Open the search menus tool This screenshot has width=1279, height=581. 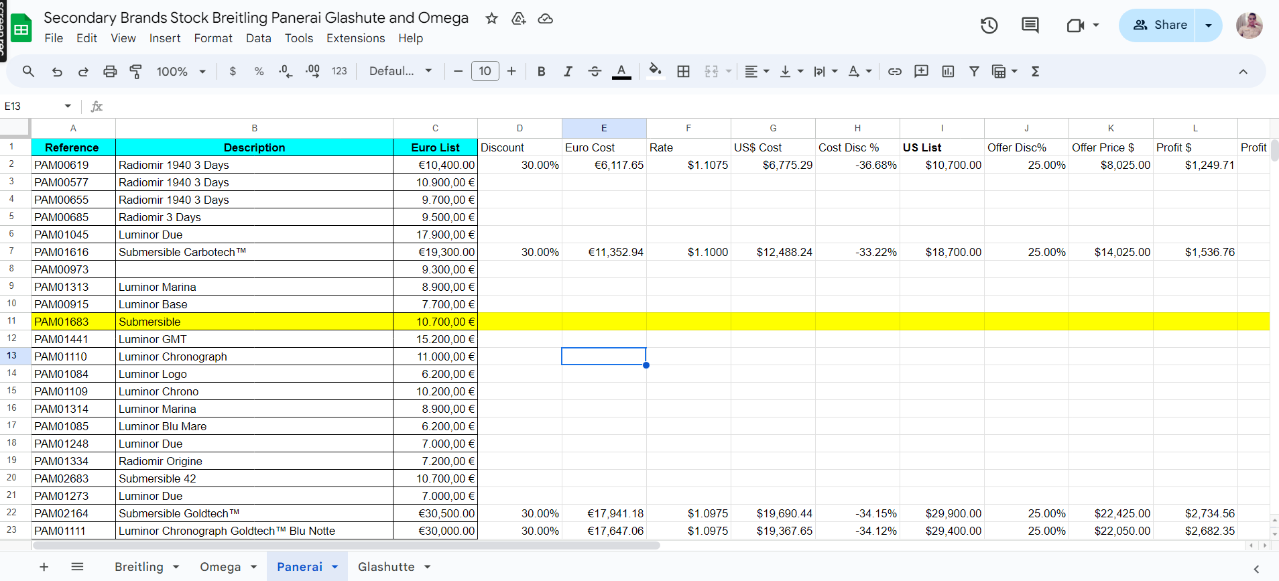(x=28, y=71)
